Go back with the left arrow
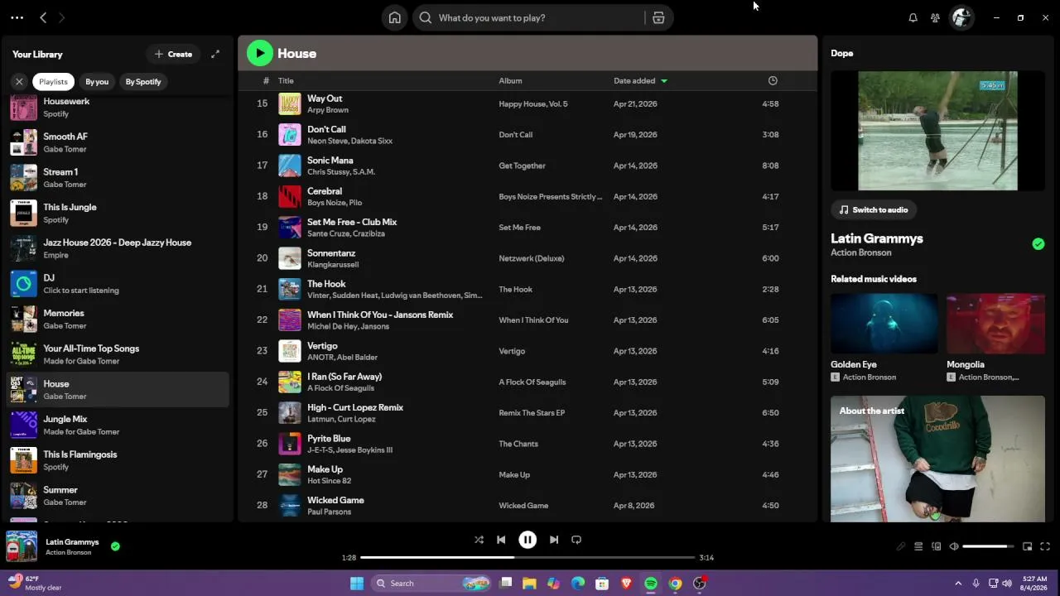Image resolution: width=1060 pixels, height=596 pixels. 43,17
